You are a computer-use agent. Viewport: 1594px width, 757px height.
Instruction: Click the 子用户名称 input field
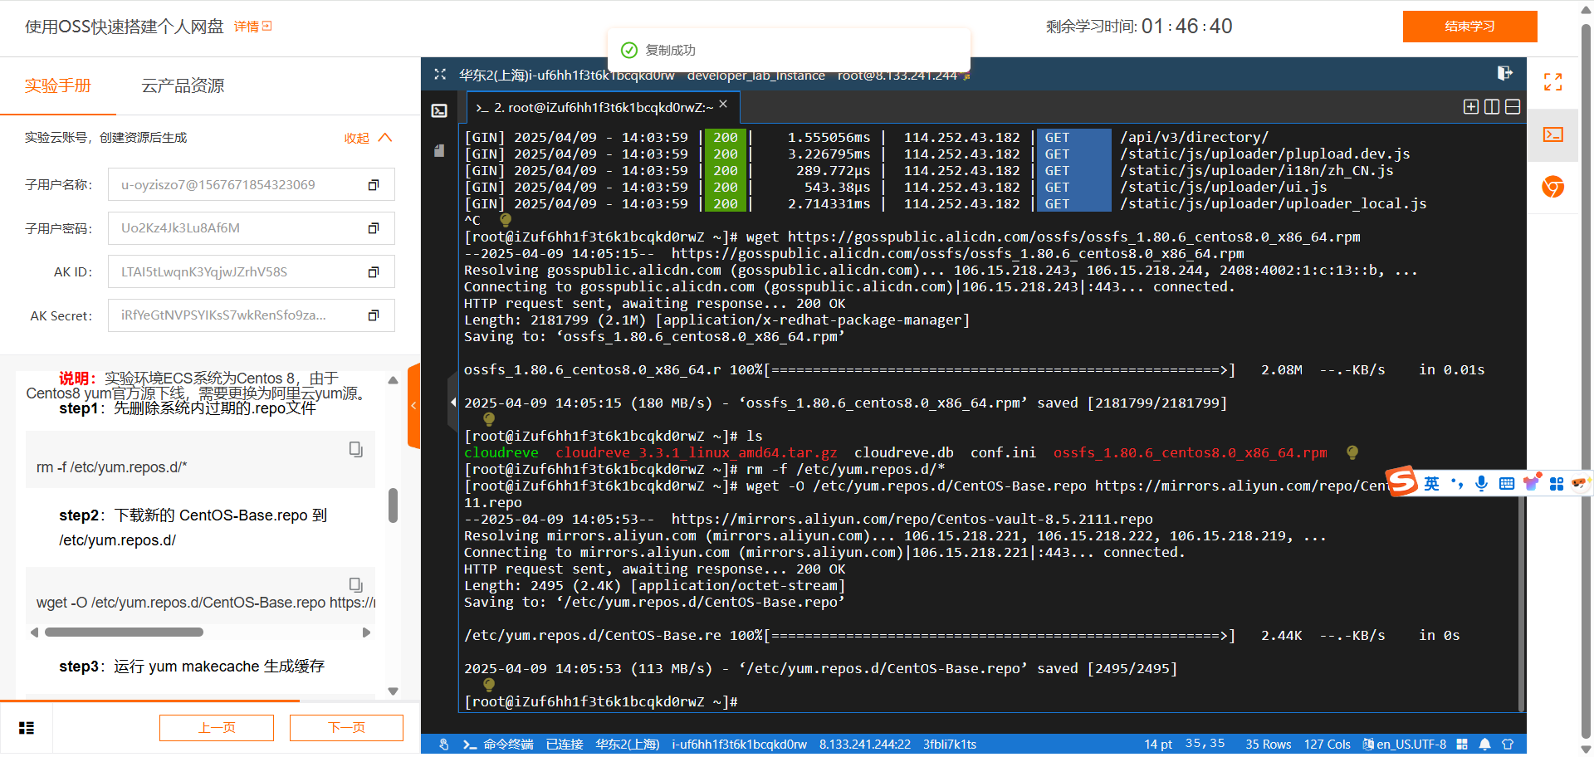click(x=252, y=185)
